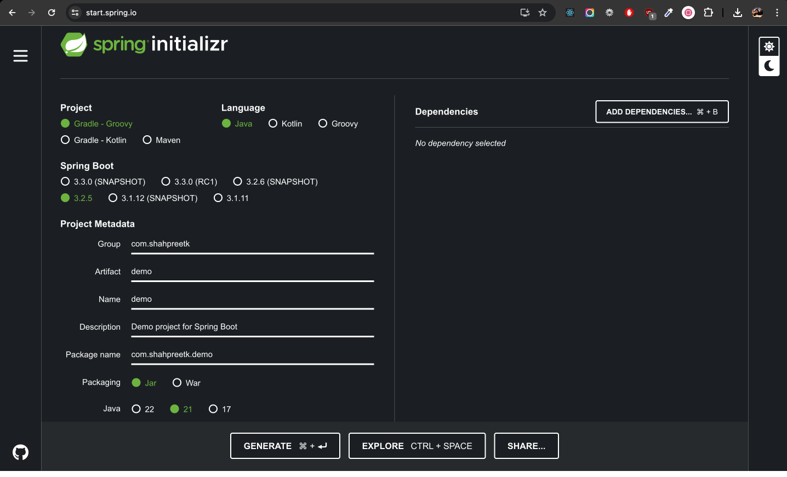This screenshot has width=787, height=477.
Task: Open the GitHub link icon
Action: 20,452
